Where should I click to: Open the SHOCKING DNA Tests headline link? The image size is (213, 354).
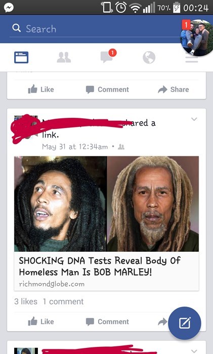pyautogui.click(x=100, y=266)
